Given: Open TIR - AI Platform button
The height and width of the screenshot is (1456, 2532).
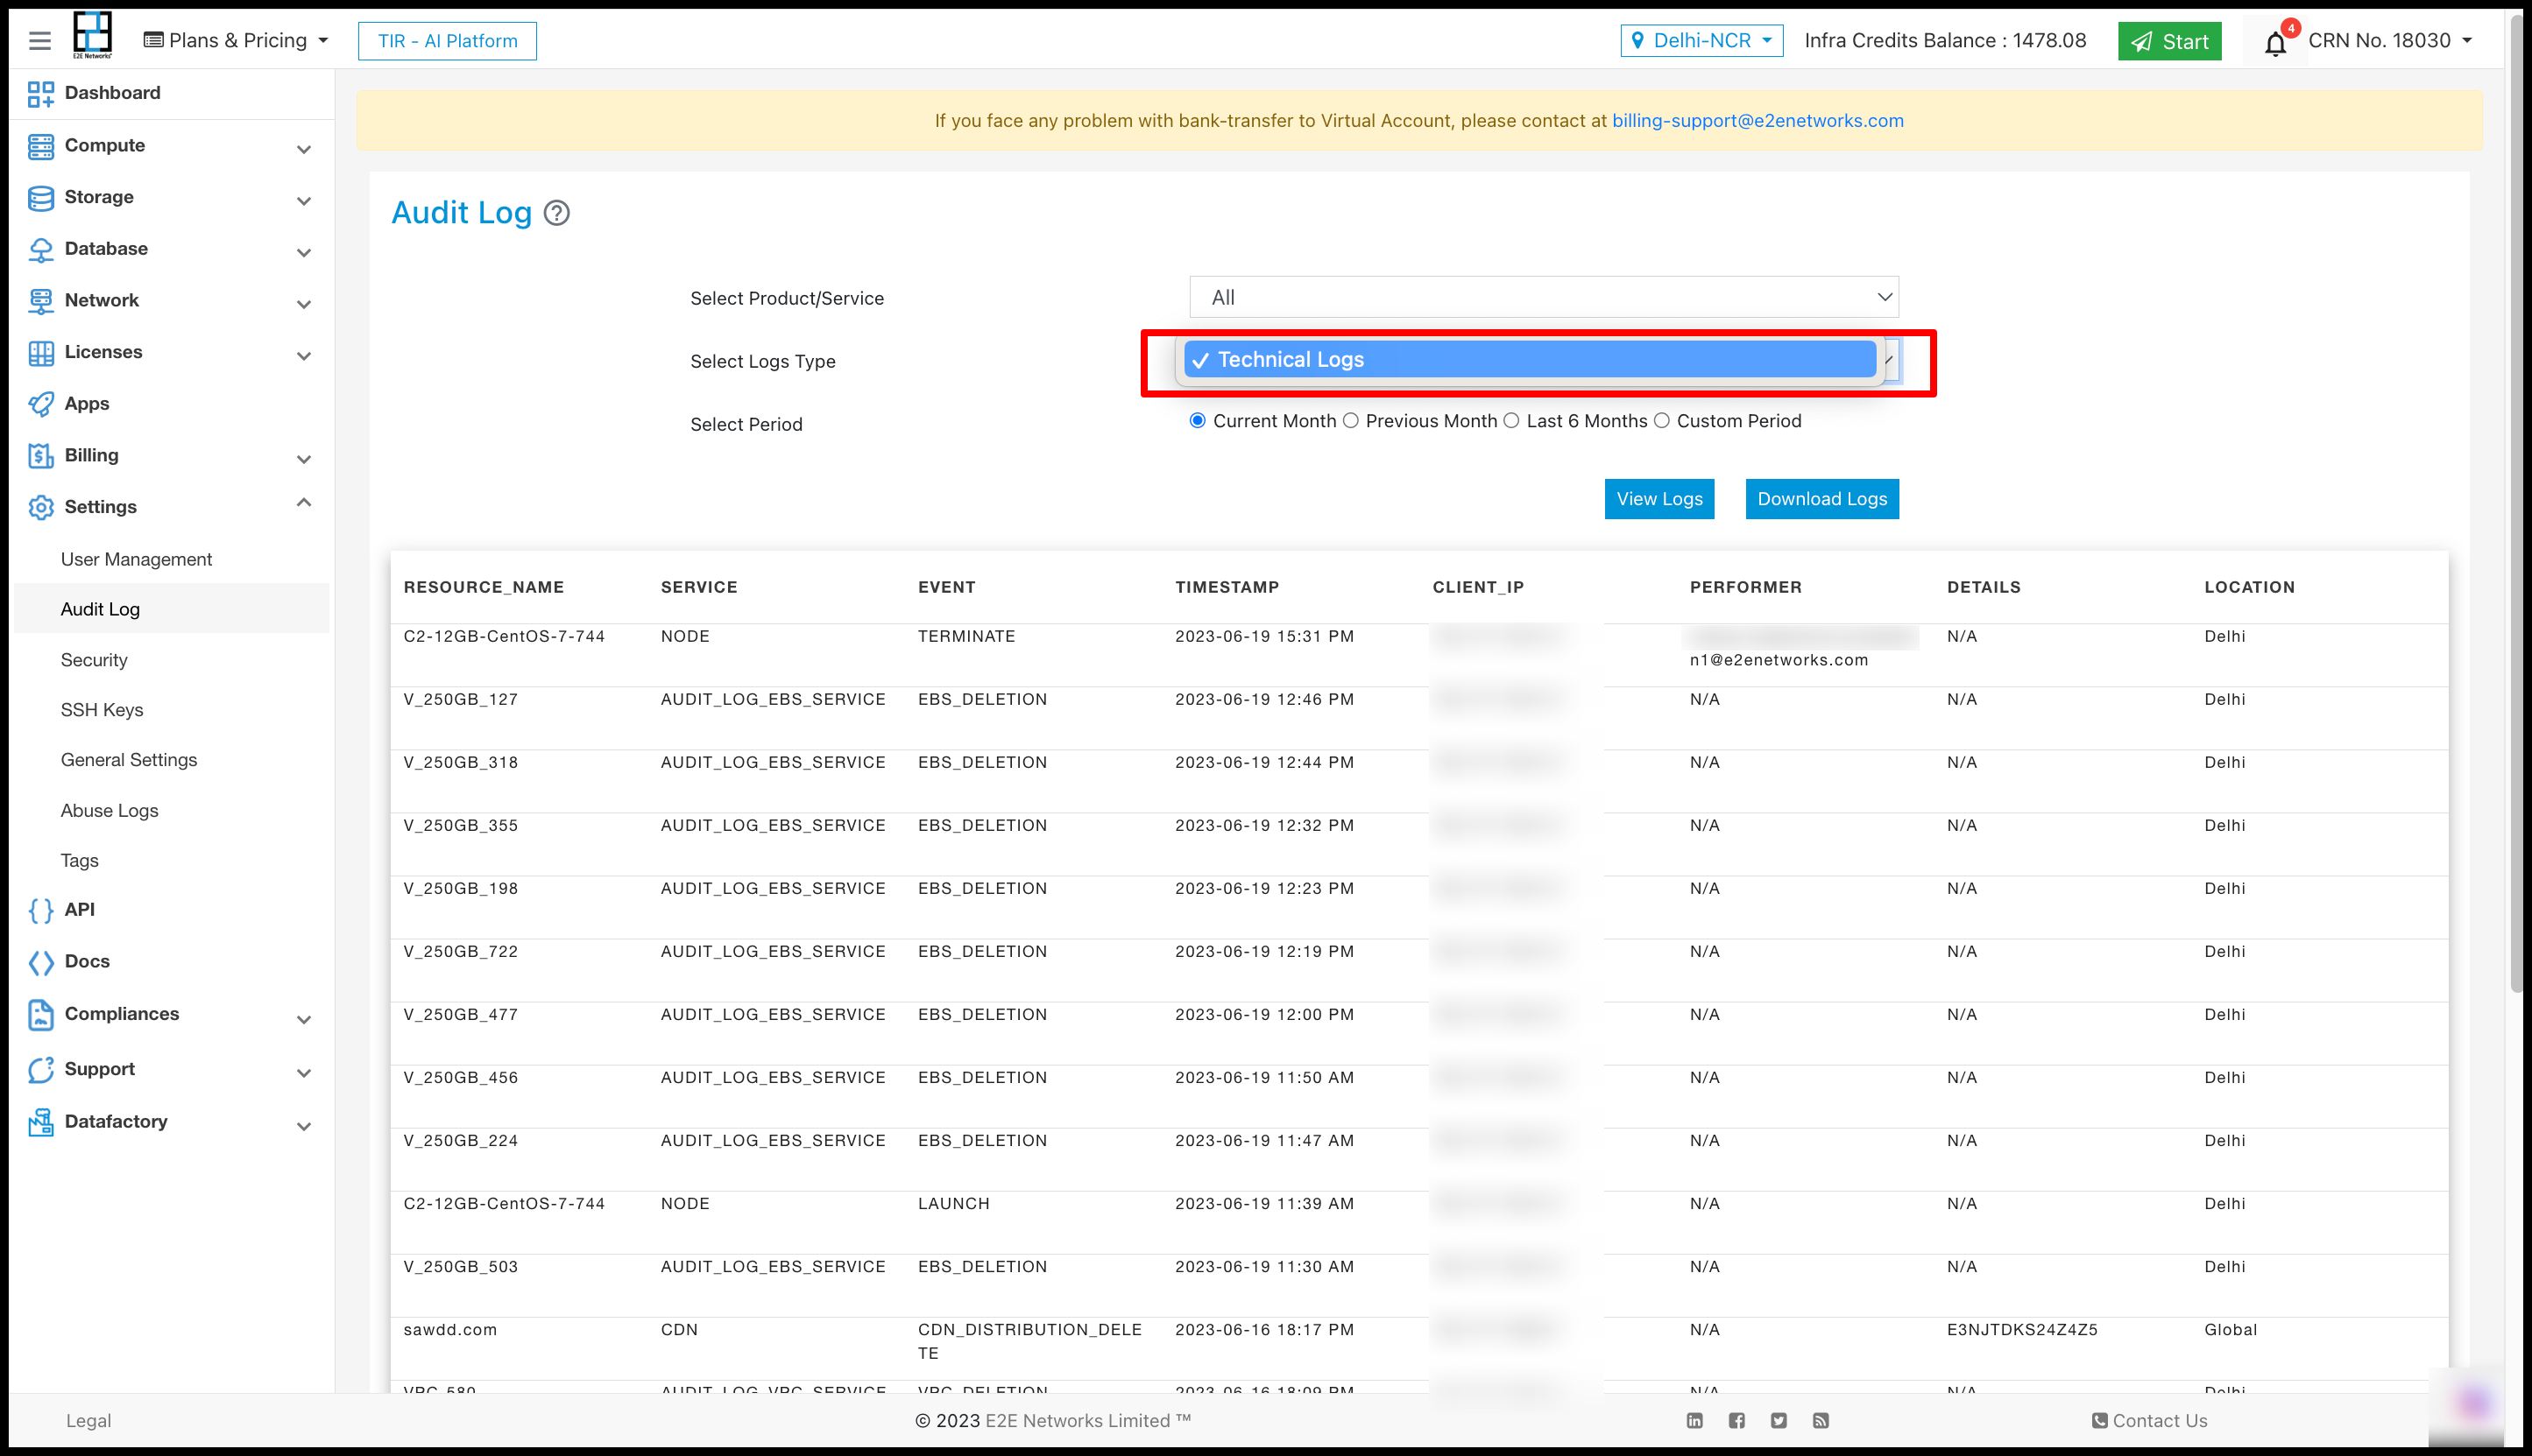Looking at the screenshot, I should click(447, 41).
